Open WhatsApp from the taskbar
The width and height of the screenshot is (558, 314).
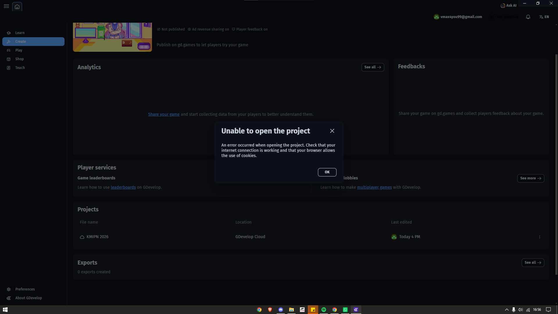(345, 310)
